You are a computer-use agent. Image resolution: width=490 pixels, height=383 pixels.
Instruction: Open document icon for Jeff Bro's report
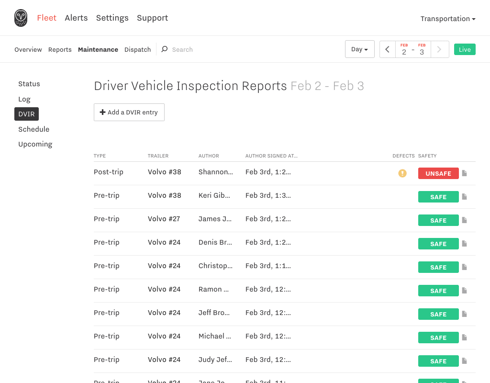[x=464, y=314]
